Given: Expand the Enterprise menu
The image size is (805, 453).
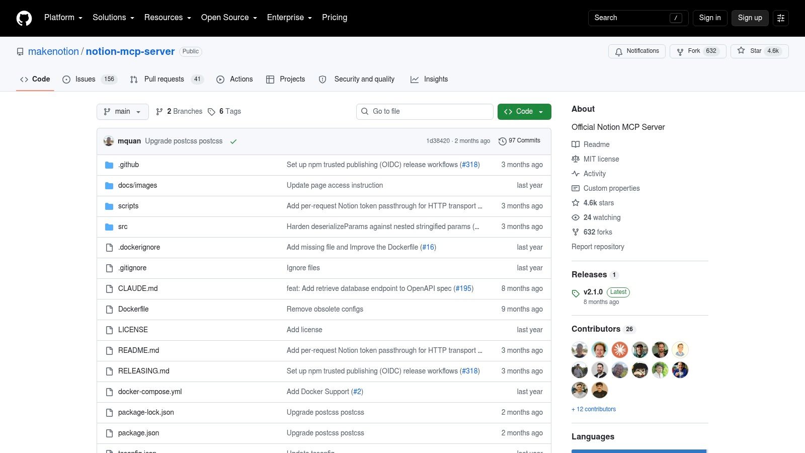Looking at the screenshot, I should click(x=289, y=18).
